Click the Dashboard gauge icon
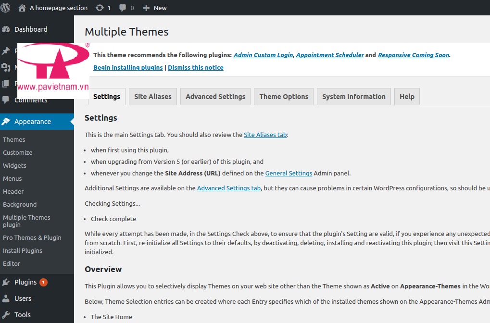This screenshot has height=323, width=490. (6, 29)
